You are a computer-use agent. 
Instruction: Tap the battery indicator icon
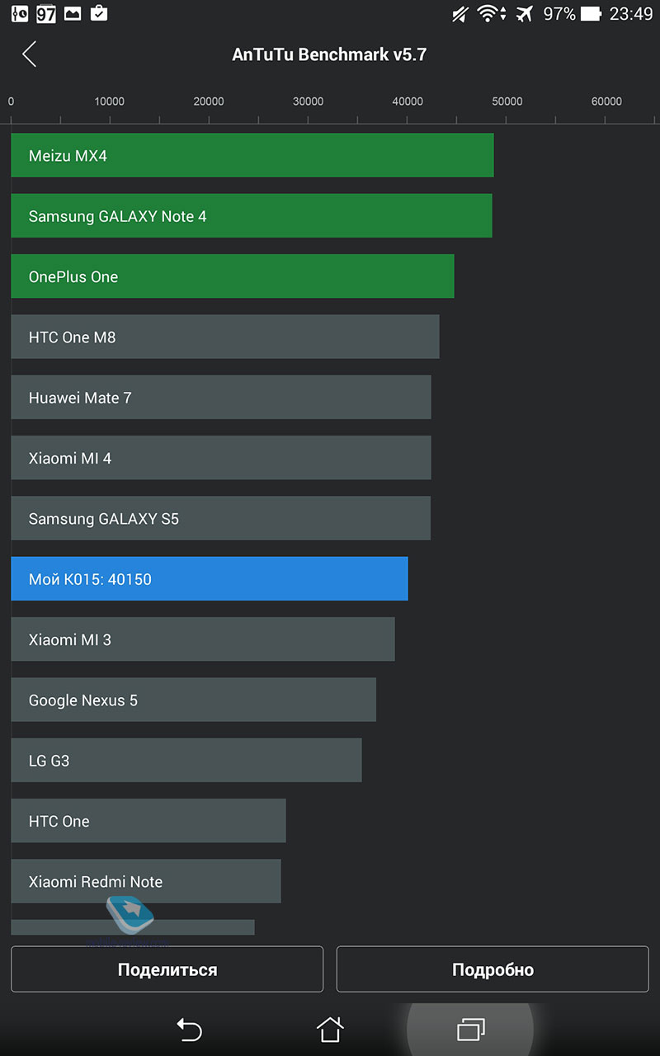coord(591,14)
